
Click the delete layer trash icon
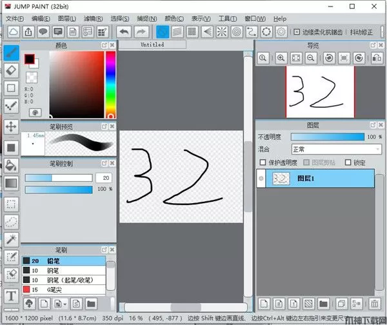[x=374, y=303]
